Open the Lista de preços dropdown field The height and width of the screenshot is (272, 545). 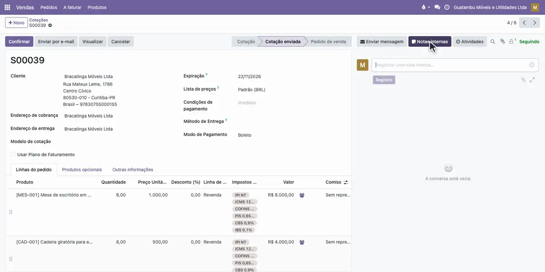[x=292, y=90]
